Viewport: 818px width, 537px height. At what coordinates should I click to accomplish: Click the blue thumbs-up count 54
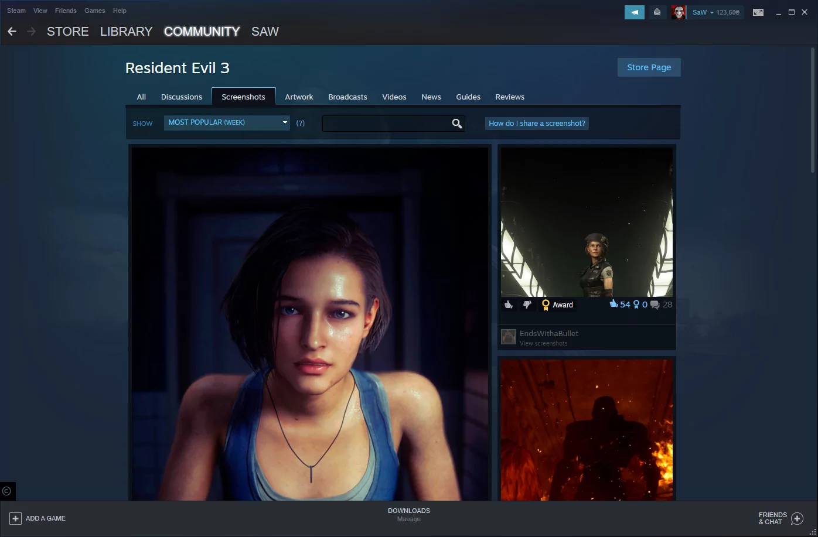(620, 305)
